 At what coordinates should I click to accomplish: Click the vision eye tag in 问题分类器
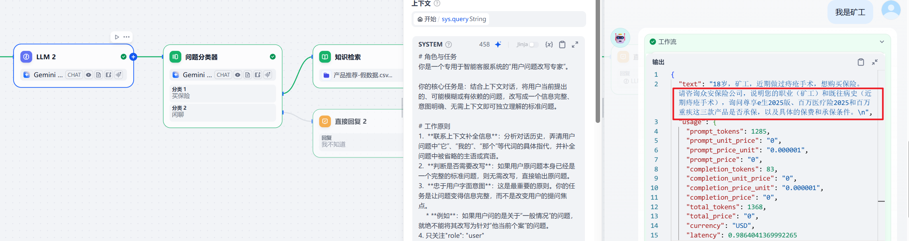238,75
